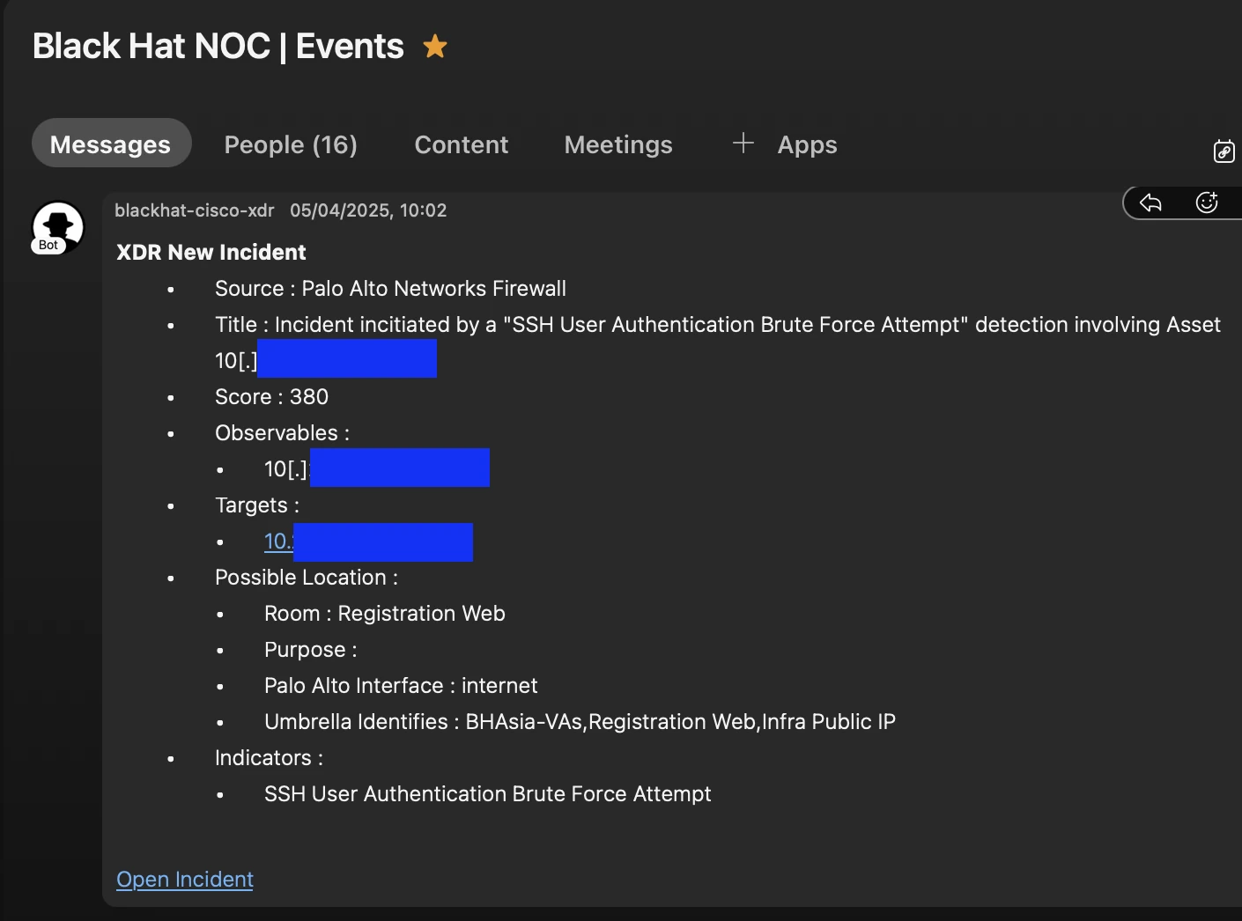The image size is (1242, 921).
Task: Click the space title Black Hat NOC | Events
Action: 217,45
